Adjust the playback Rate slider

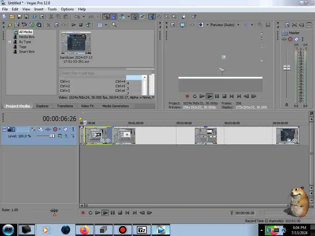click(x=54, y=210)
